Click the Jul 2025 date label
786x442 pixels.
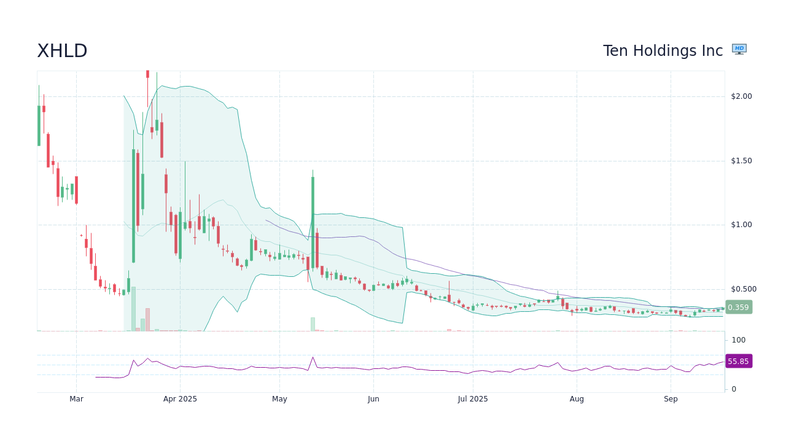point(473,399)
